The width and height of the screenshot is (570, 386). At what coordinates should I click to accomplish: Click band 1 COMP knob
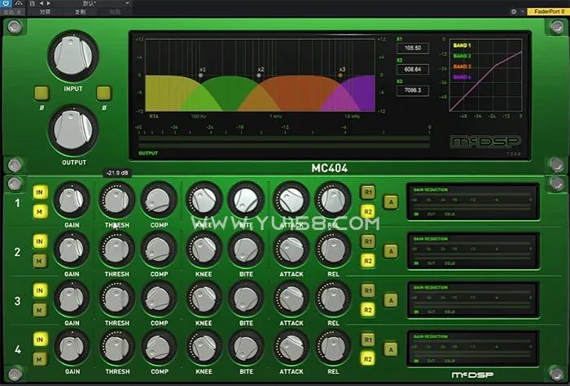click(x=159, y=200)
